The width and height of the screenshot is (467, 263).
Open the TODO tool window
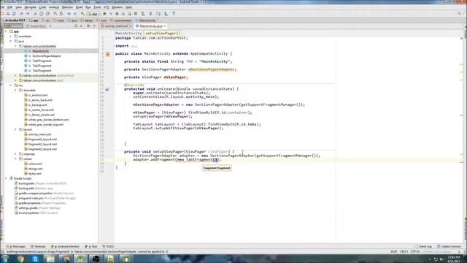(x=108, y=247)
